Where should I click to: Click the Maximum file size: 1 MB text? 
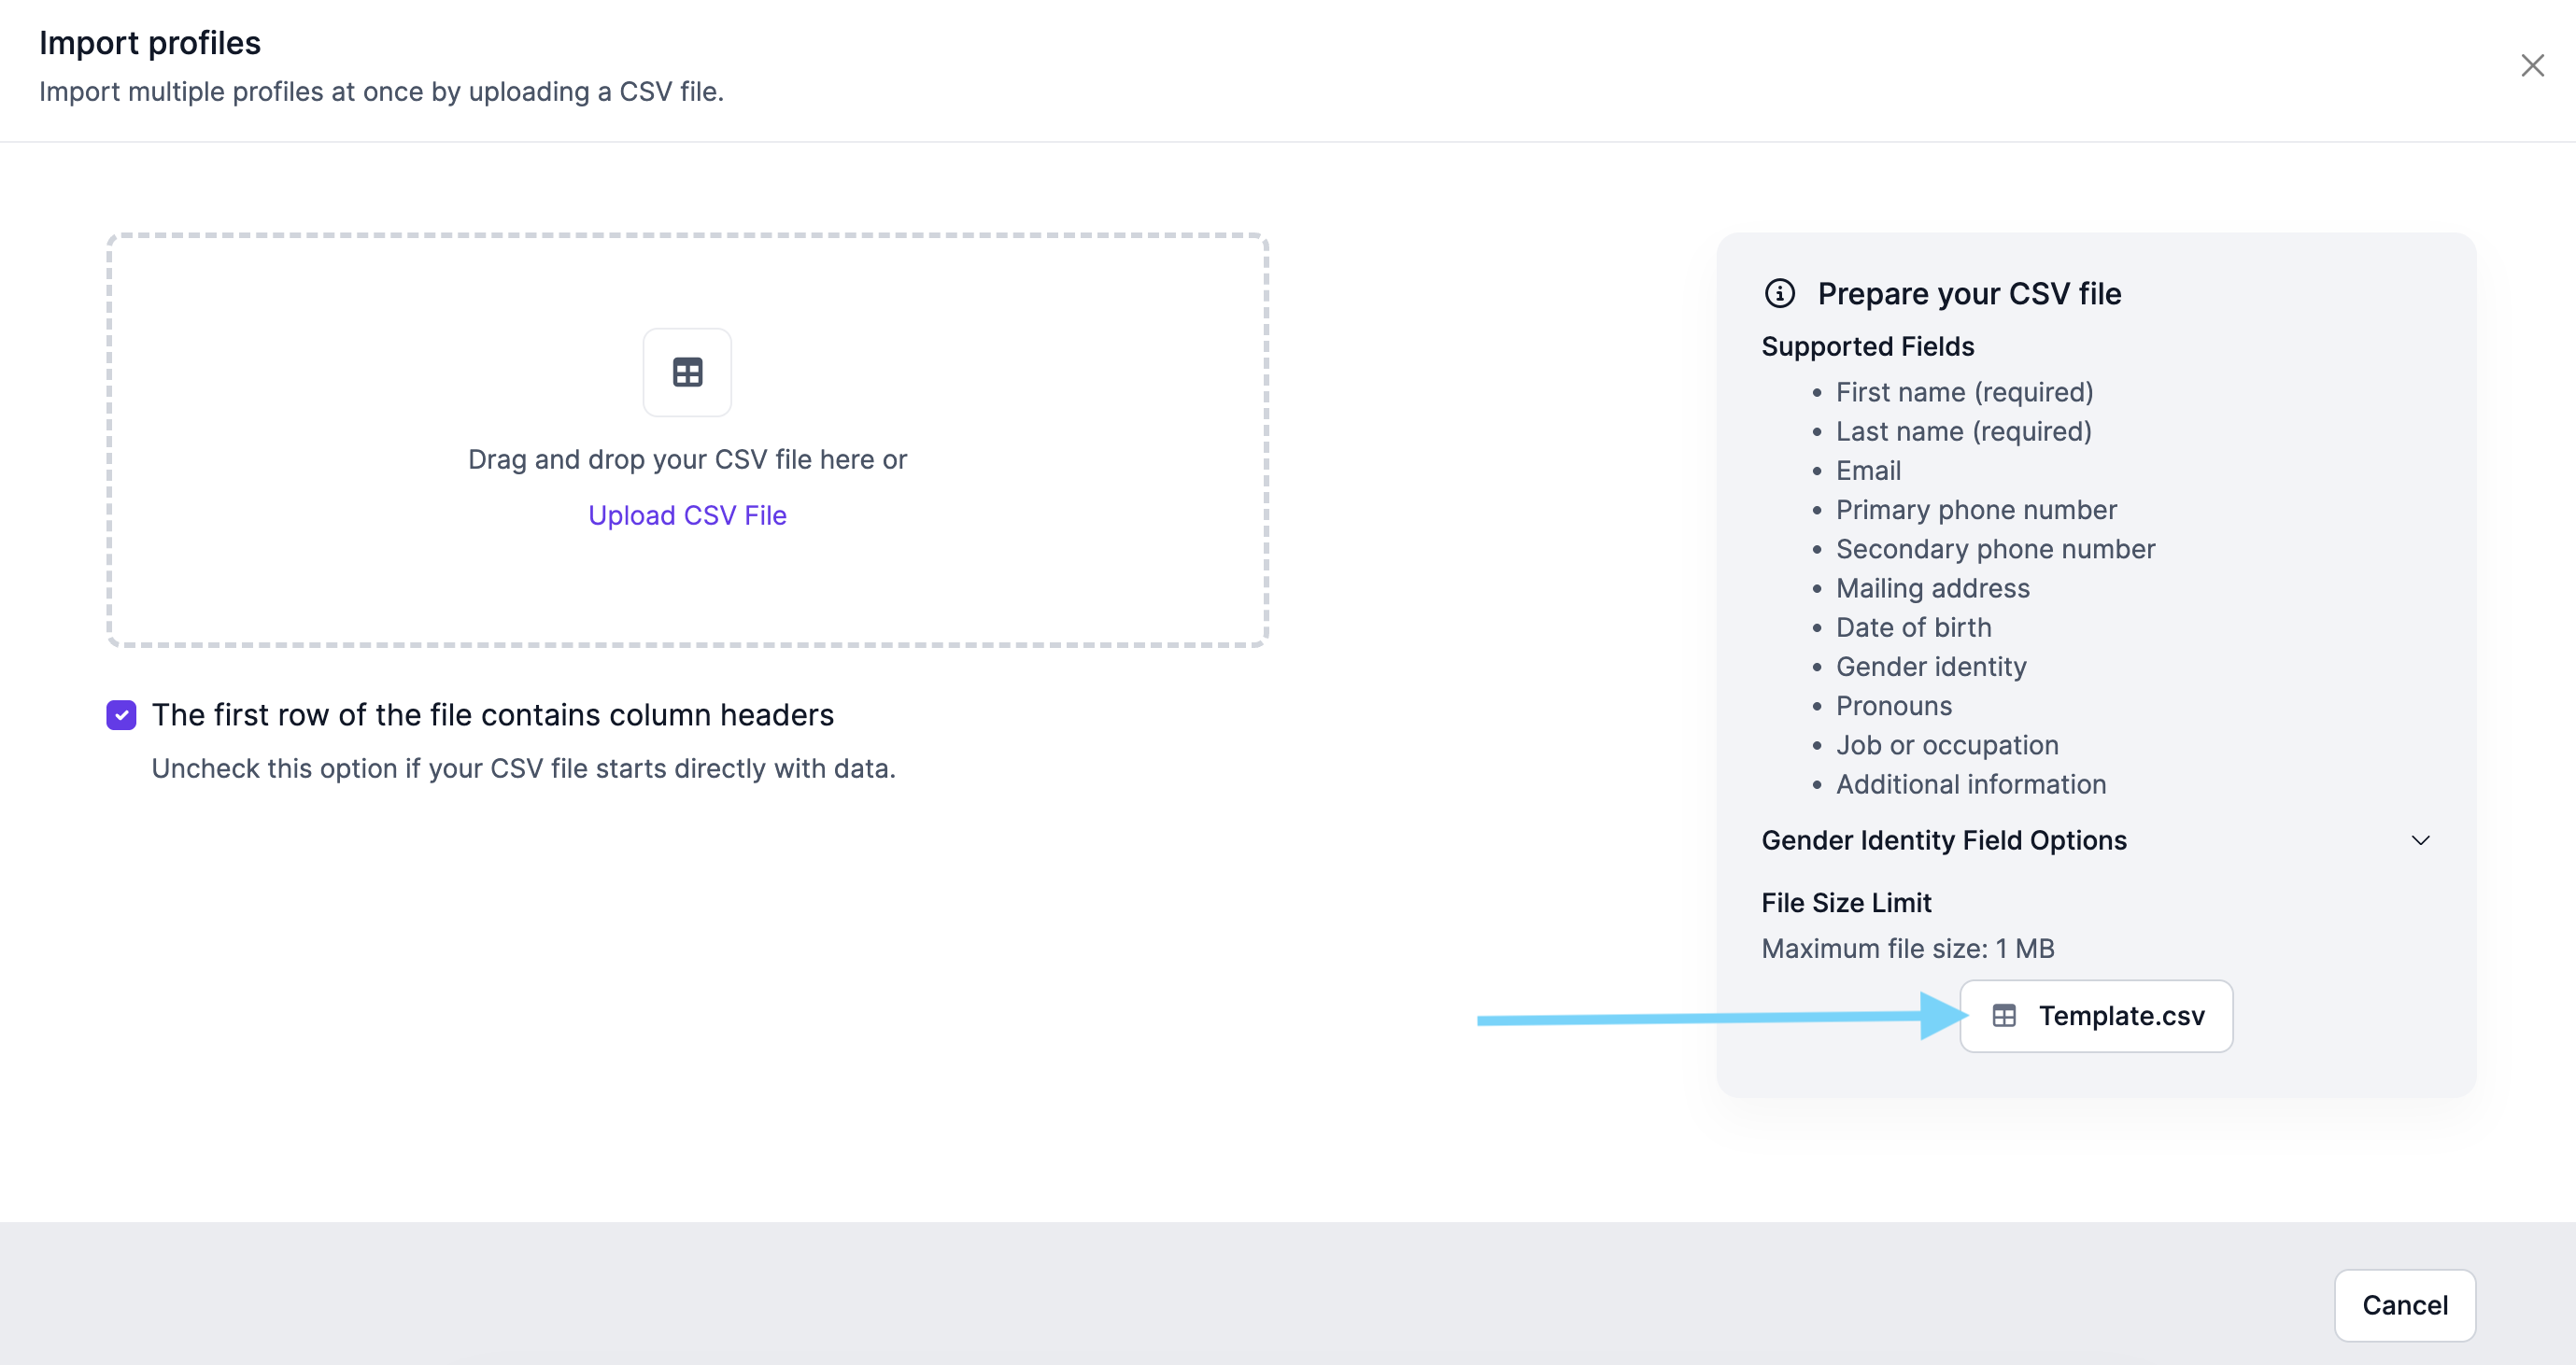[1908, 949]
